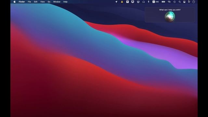The height and width of the screenshot is (117, 208).
Task: Click the Siri orb
Action: pos(170,17)
